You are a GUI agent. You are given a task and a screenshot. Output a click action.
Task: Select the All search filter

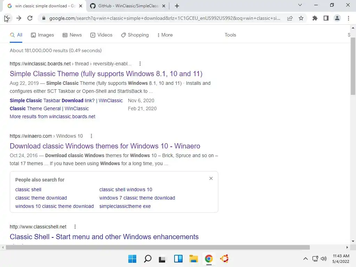(x=16, y=35)
